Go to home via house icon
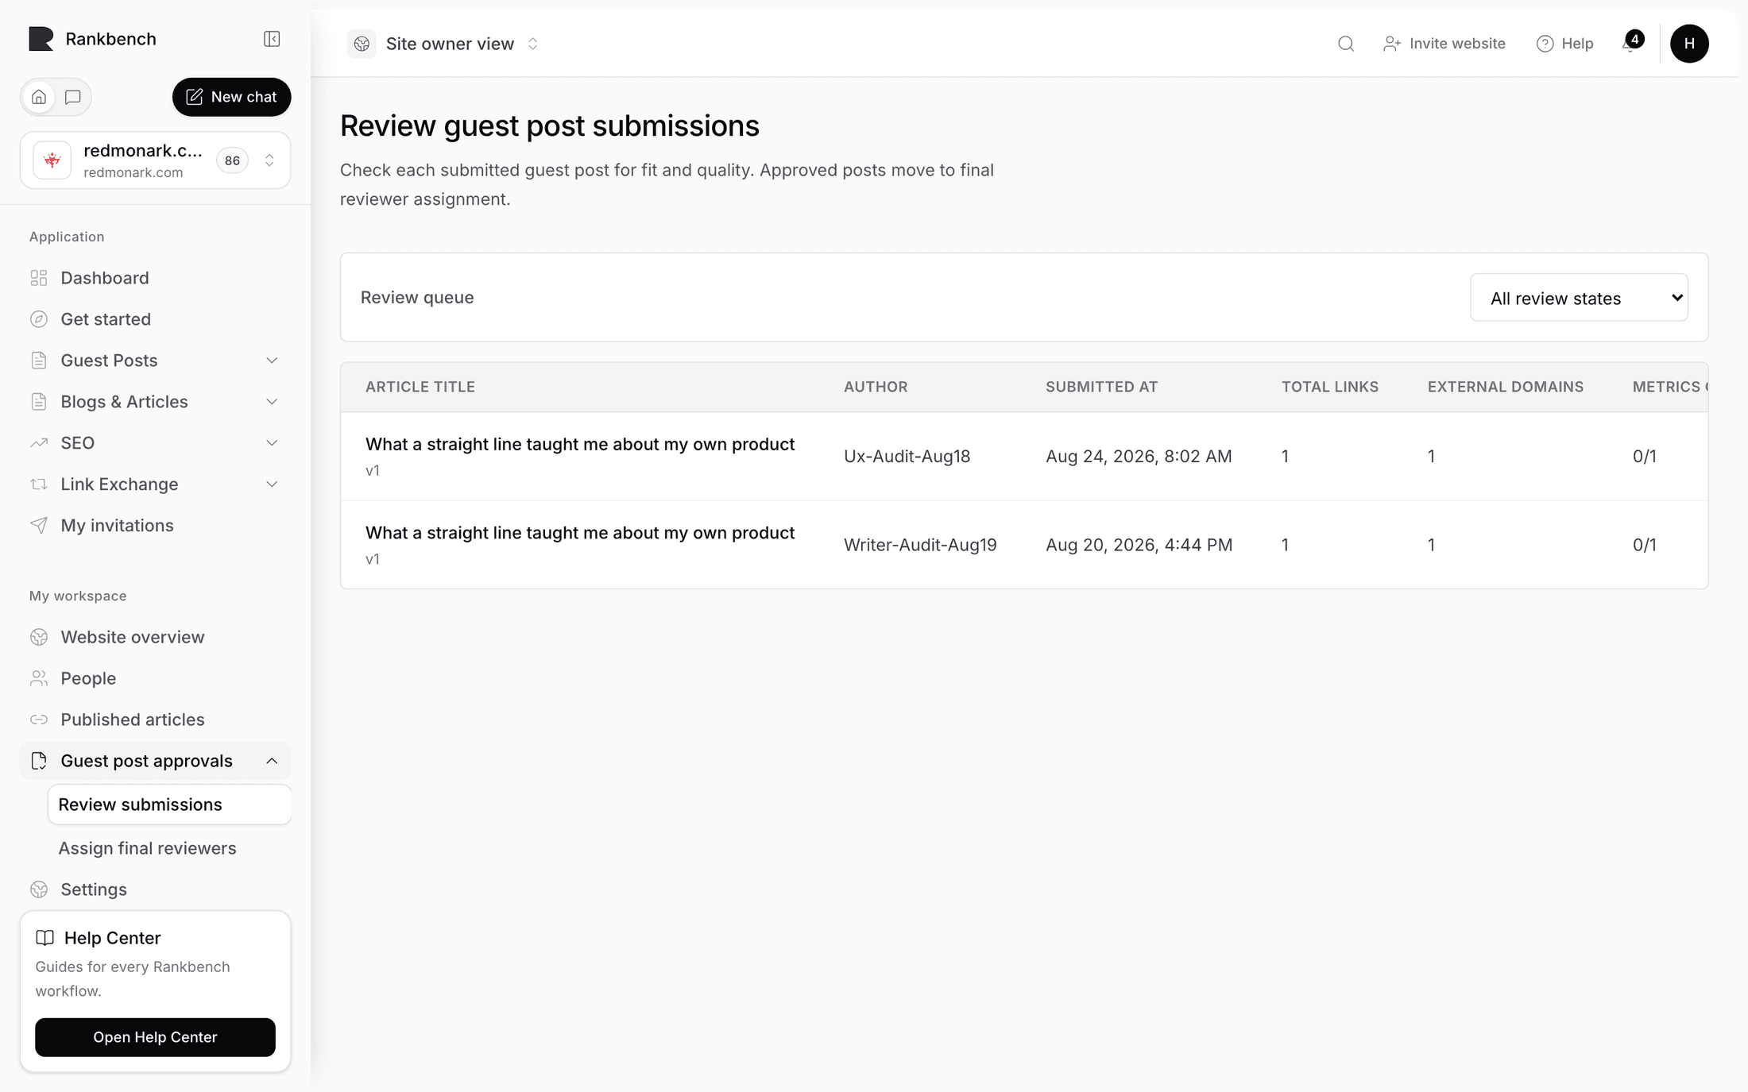The image size is (1748, 1092). 39,97
